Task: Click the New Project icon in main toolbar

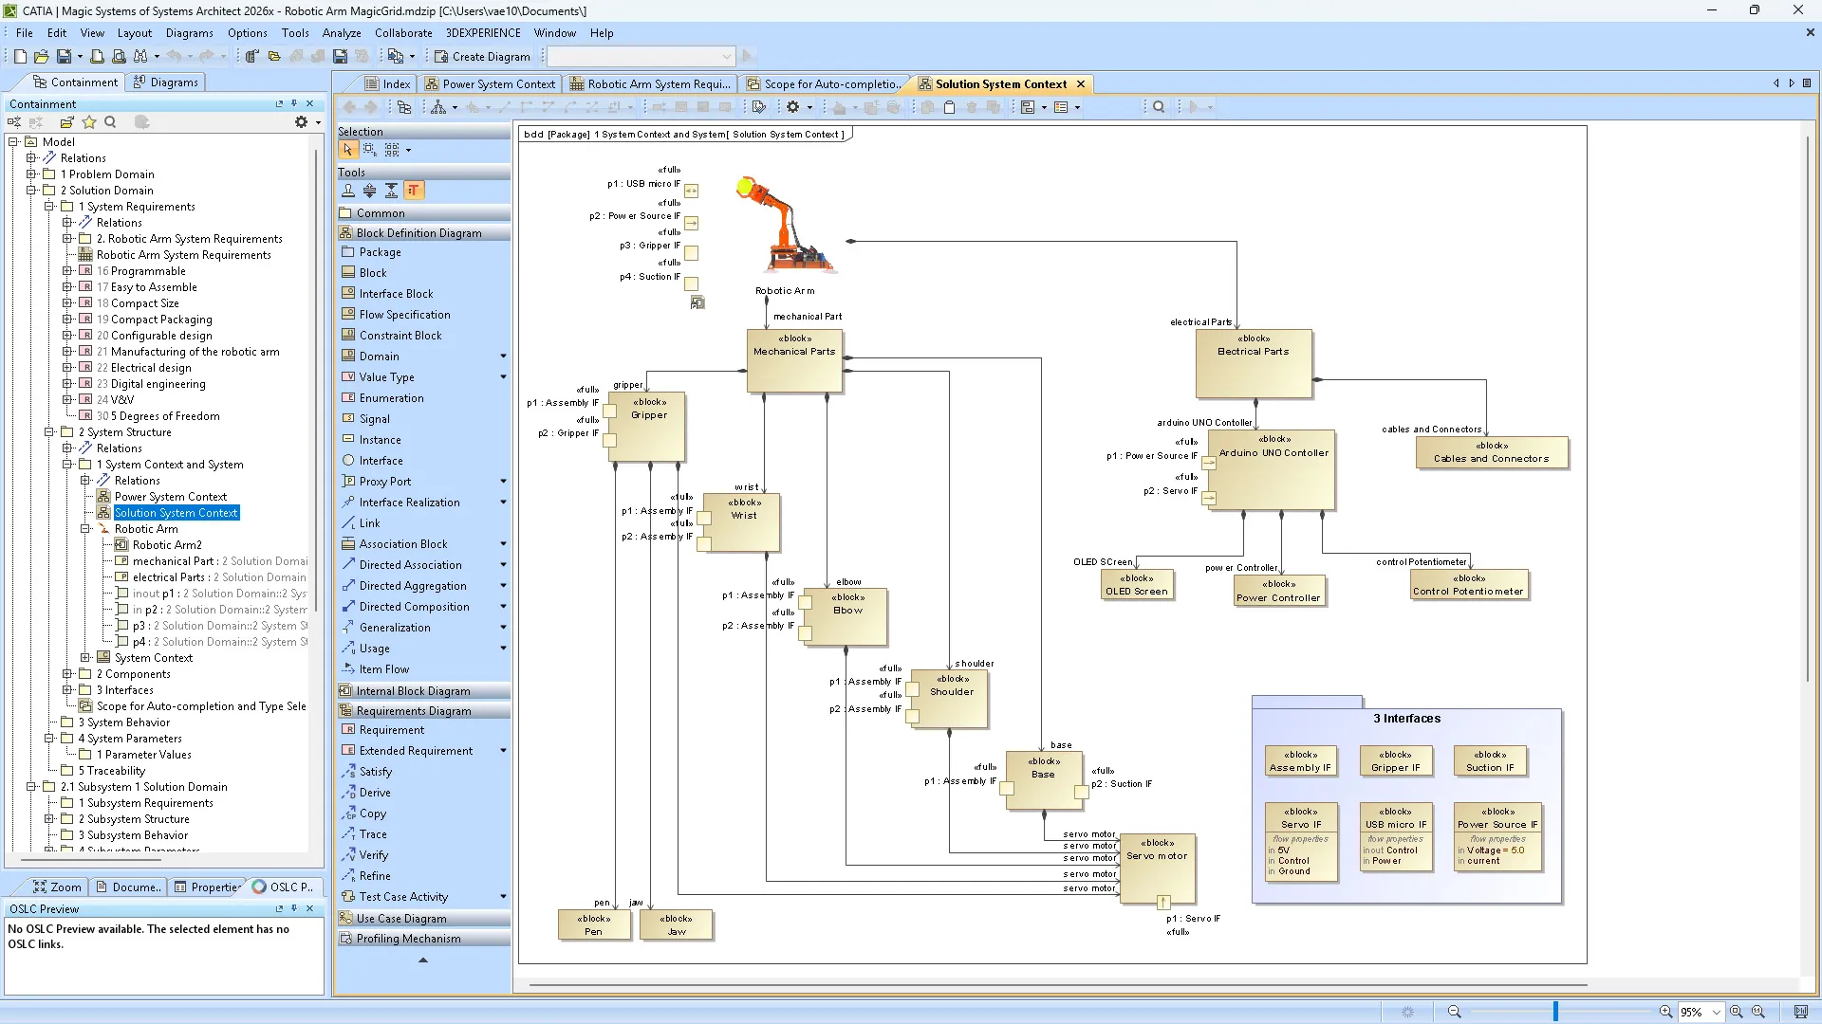Action: click(20, 57)
